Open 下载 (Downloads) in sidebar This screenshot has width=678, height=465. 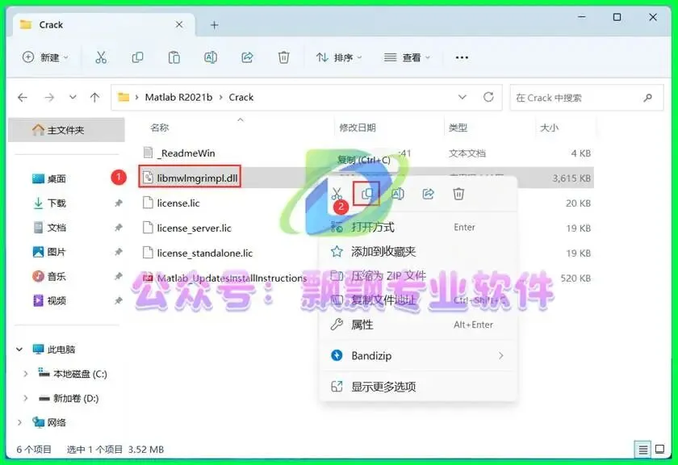coord(49,203)
